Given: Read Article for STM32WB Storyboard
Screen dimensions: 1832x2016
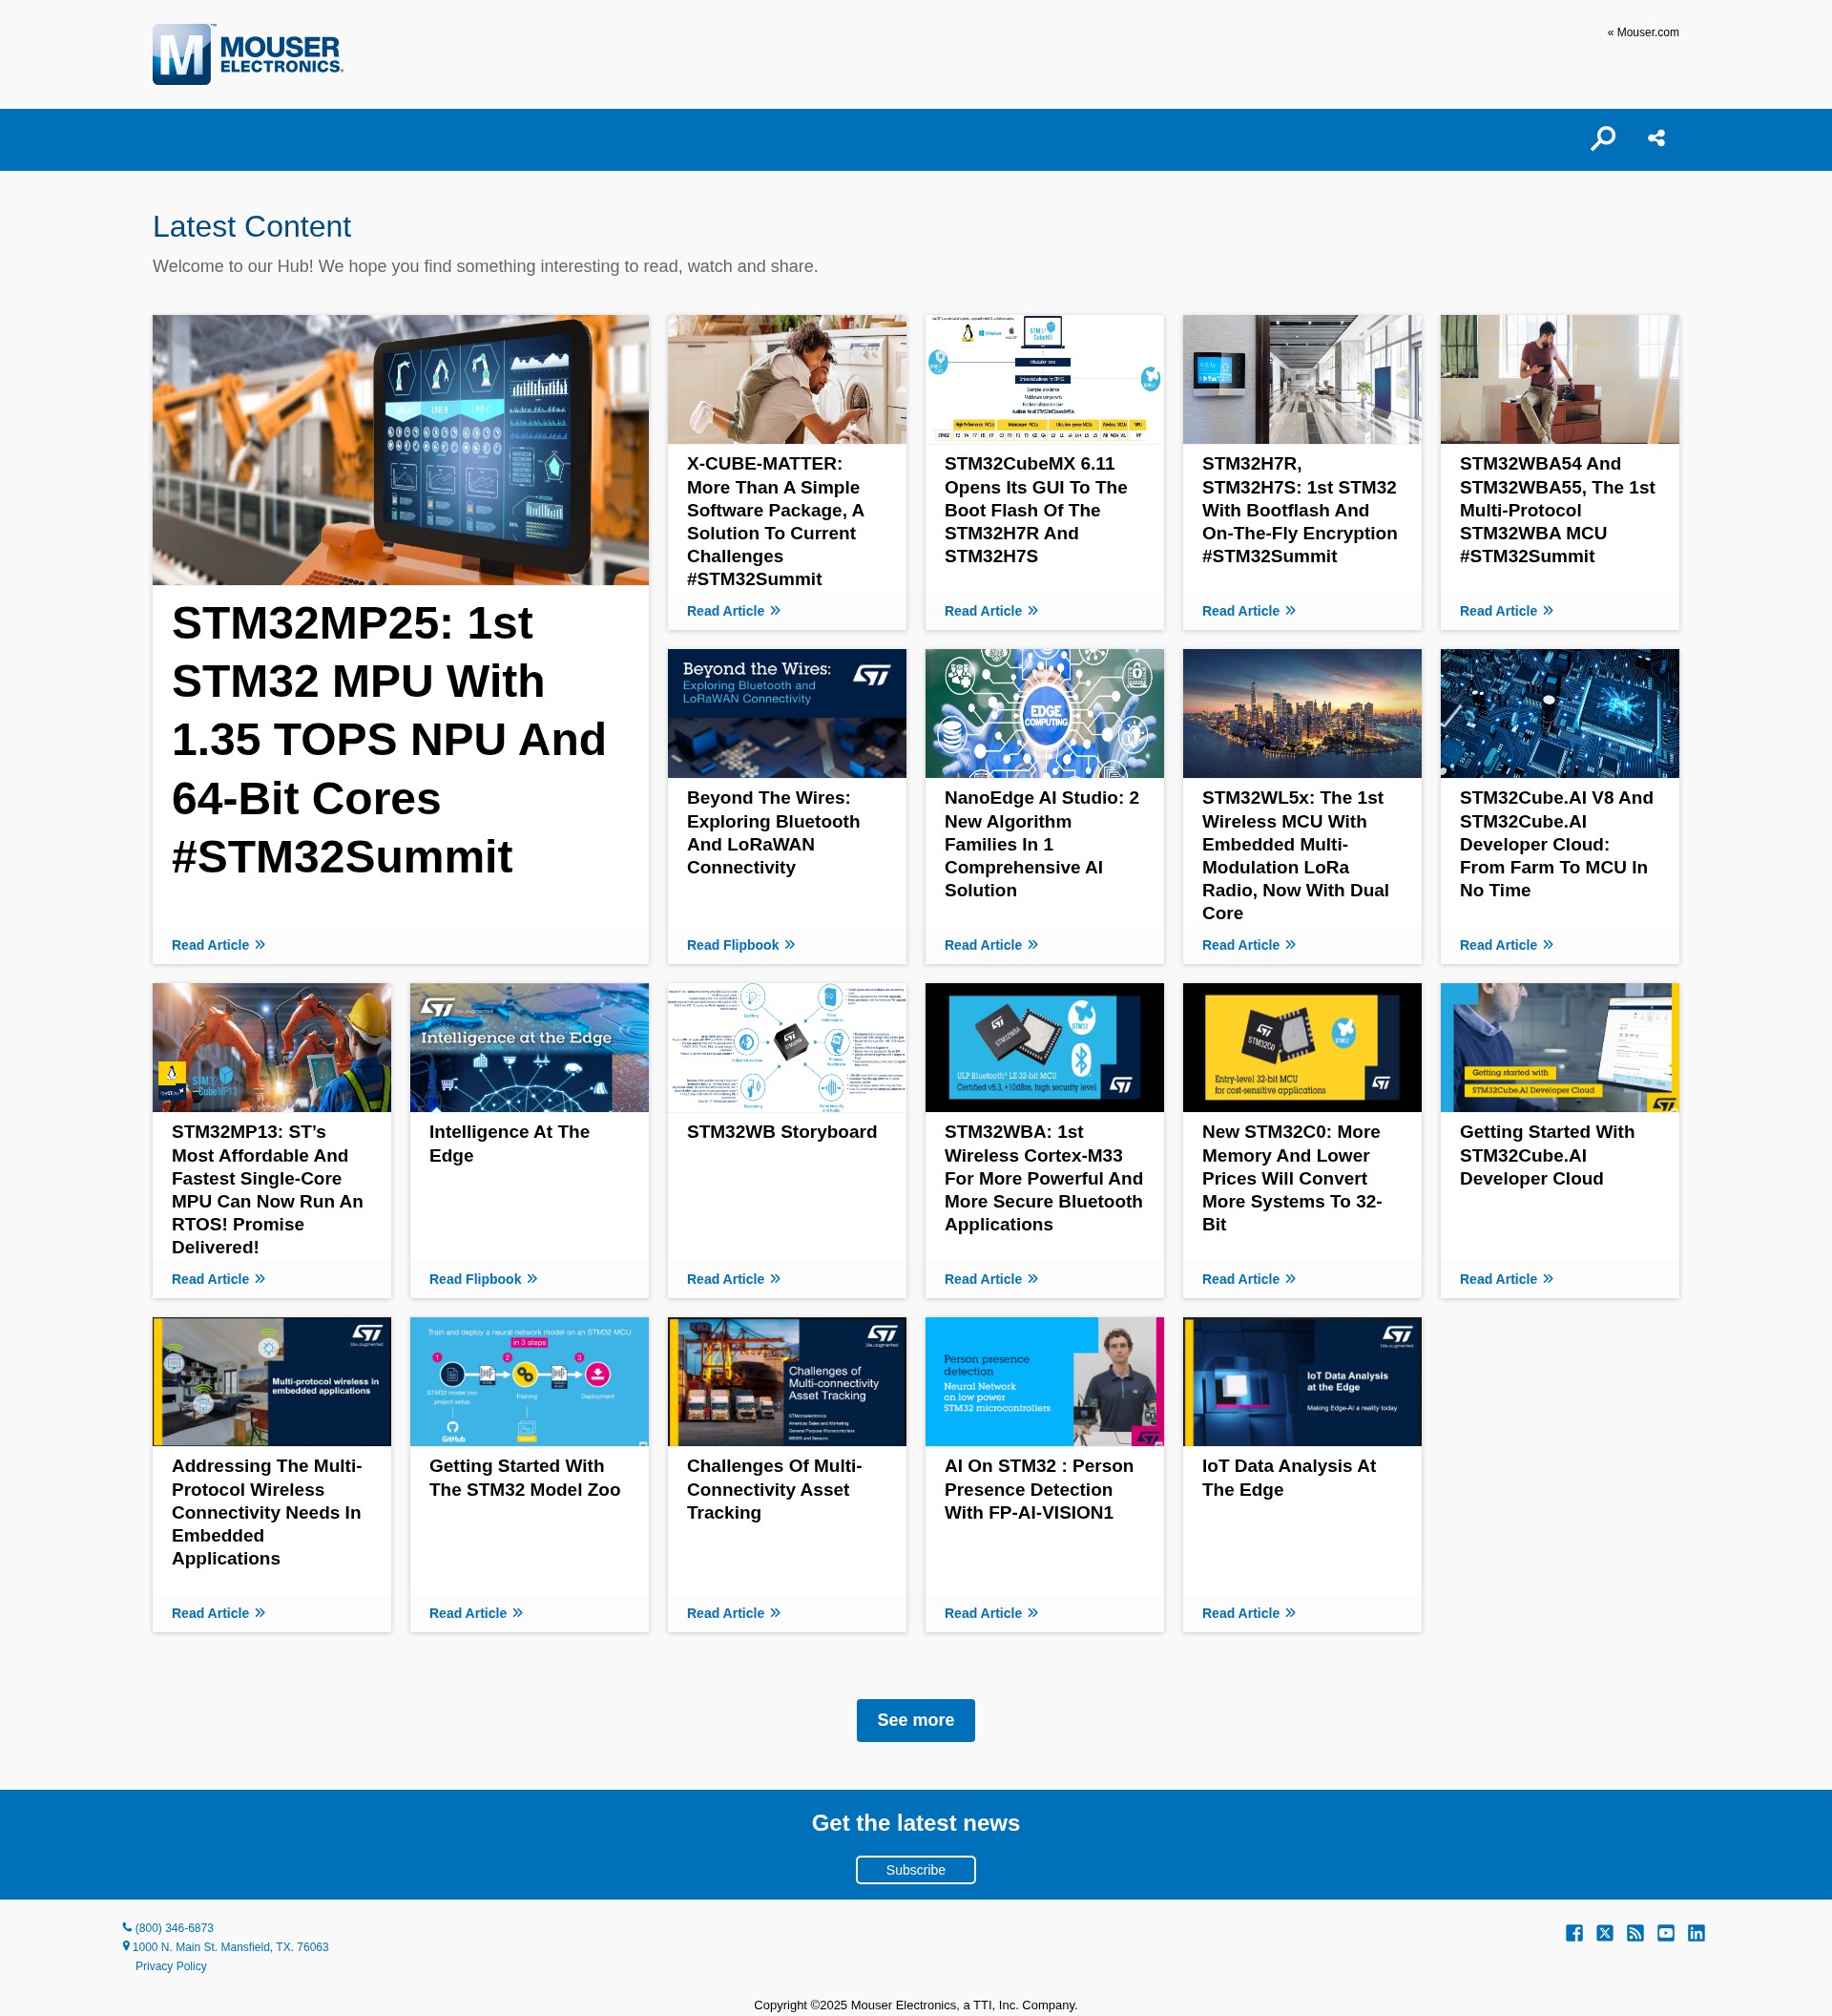Looking at the screenshot, I should [x=734, y=1279].
